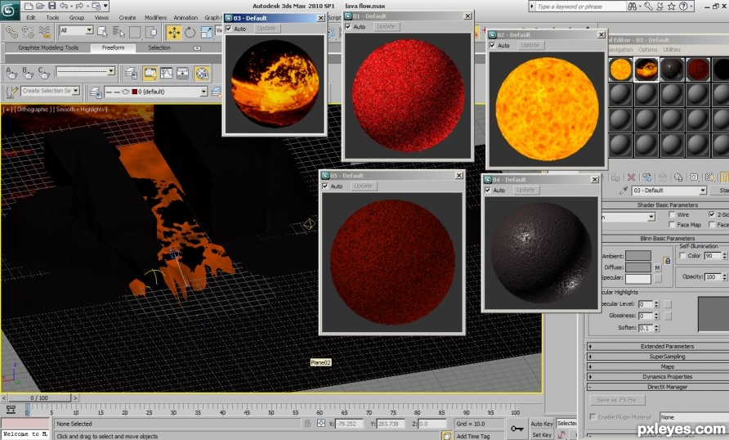
Task: Activate the Select and Scale tool
Action: [x=206, y=32]
